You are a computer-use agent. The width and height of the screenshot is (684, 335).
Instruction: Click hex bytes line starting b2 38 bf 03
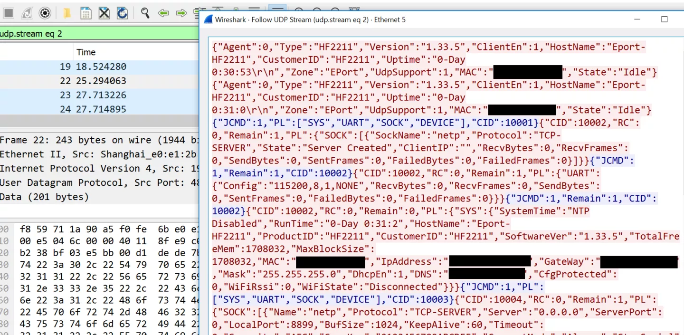pyautogui.click(x=108, y=254)
